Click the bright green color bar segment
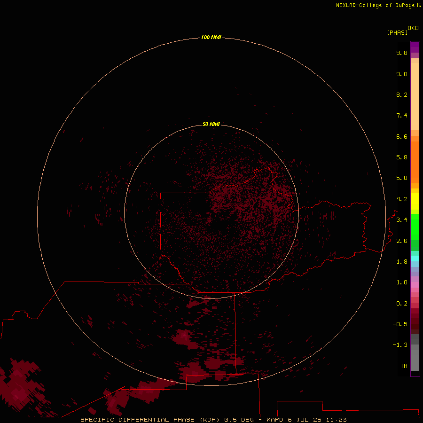The image size is (423, 423). (x=415, y=227)
